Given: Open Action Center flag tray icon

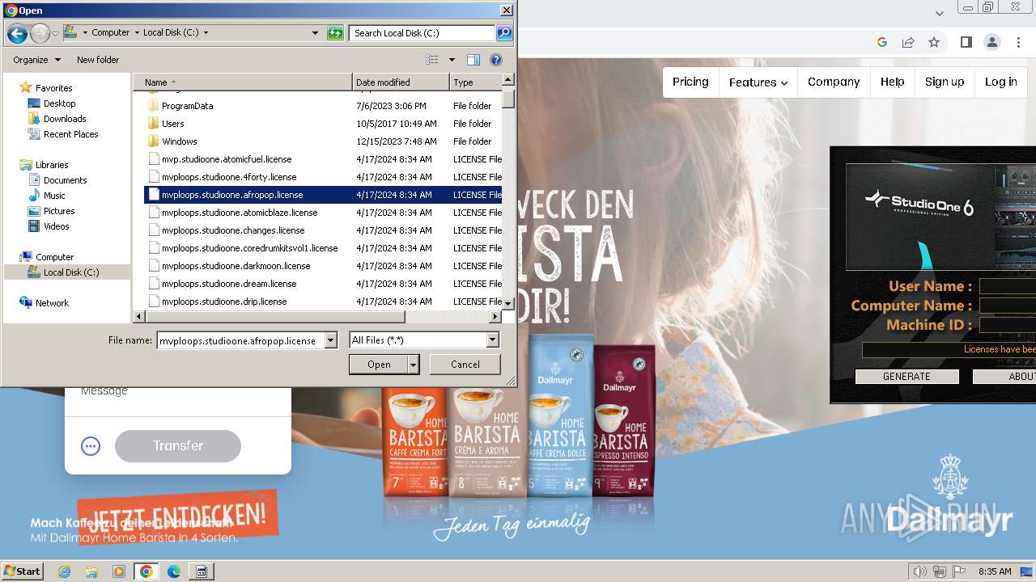Looking at the screenshot, I should (959, 571).
